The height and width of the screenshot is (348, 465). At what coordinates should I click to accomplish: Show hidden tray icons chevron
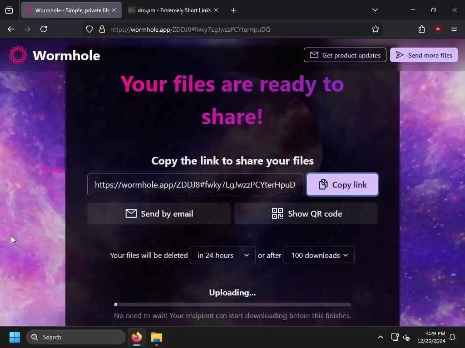click(381, 337)
